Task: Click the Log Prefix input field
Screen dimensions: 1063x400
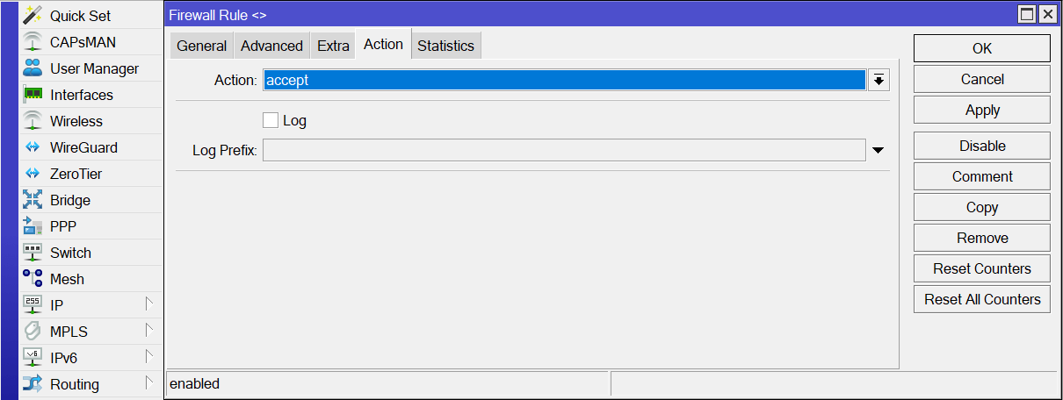Action: [564, 150]
